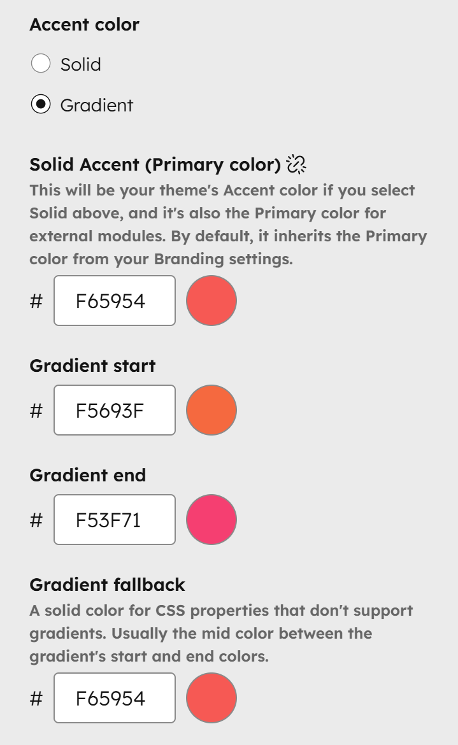Click the "Gradient end" field label
The width and height of the screenshot is (458, 745).
[87, 475]
